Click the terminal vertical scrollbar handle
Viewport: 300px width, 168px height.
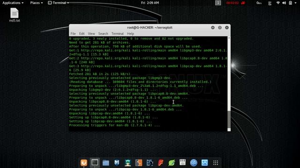point(229,119)
